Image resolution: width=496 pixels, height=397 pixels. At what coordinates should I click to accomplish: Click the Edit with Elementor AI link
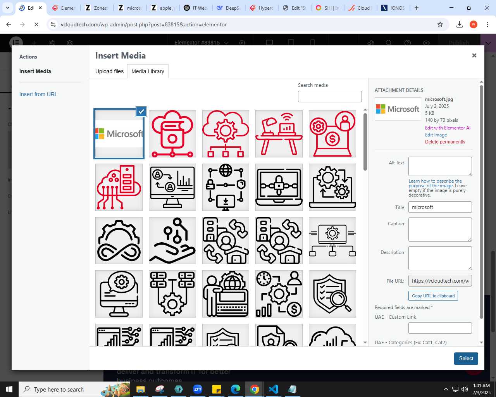click(x=448, y=128)
